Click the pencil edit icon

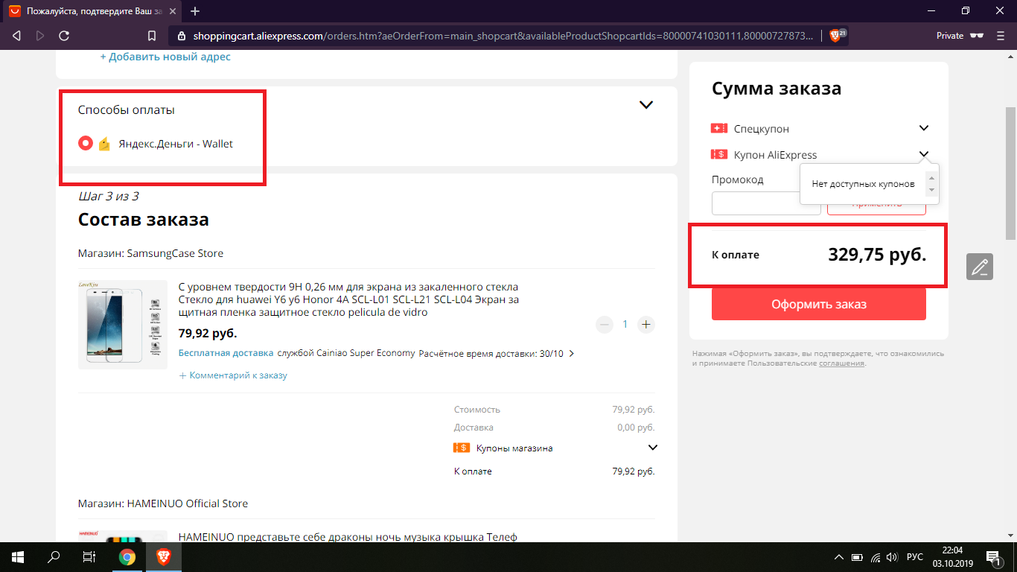980,267
